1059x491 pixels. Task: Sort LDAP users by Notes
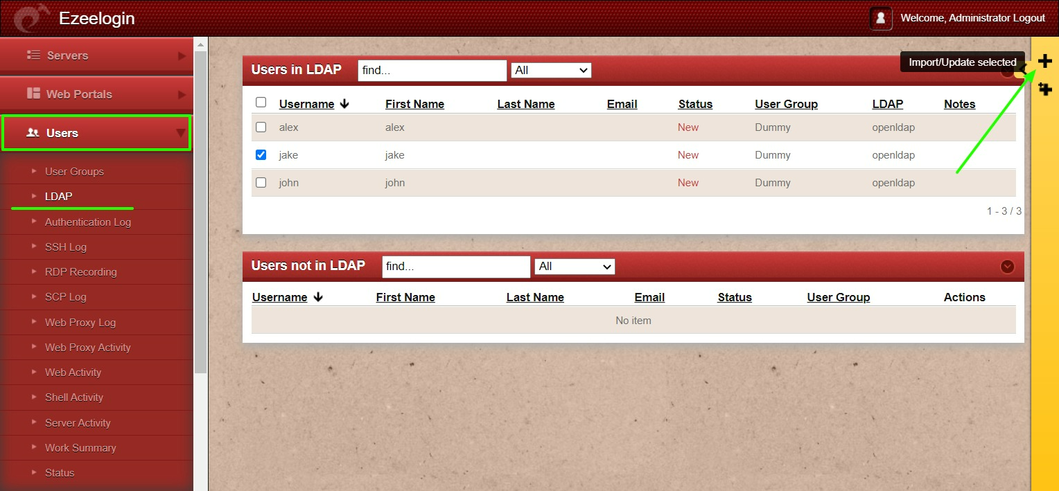(x=959, y=104)
